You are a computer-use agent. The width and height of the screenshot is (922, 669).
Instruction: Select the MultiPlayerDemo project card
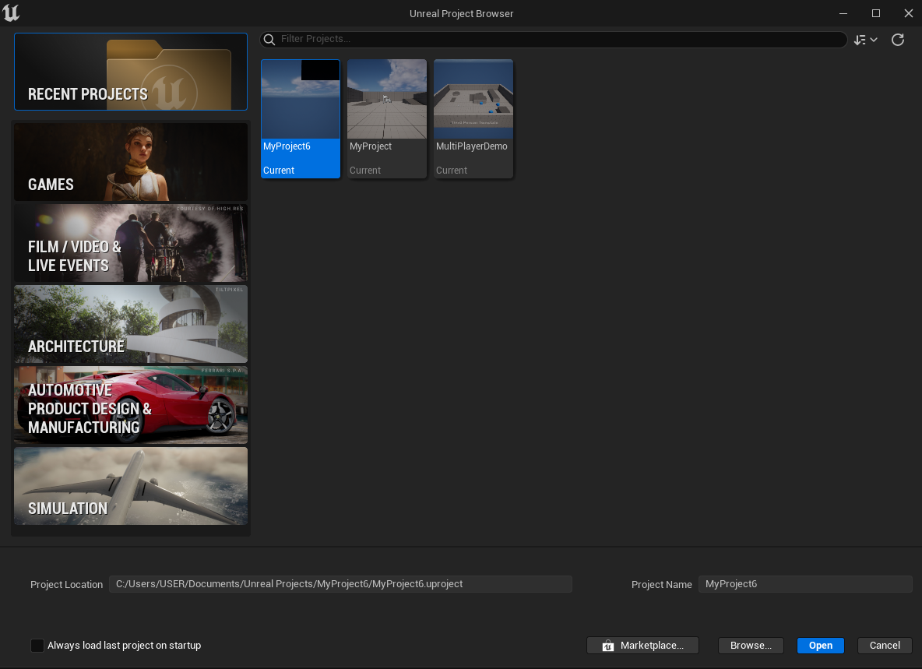coord(473,118)
